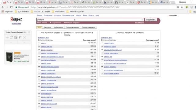Reload the page with Chrome refresh icon
The width and height of the screenshot is (196, 110).
[x=11, y=7]
